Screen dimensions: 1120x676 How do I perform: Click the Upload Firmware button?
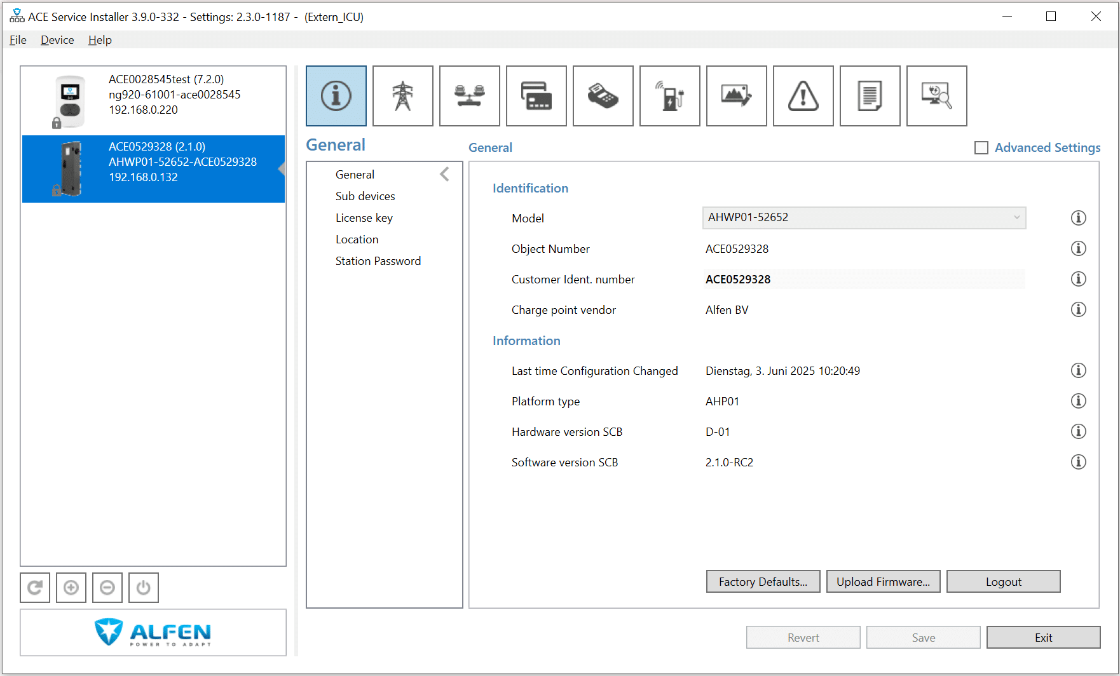coord(883,581)
